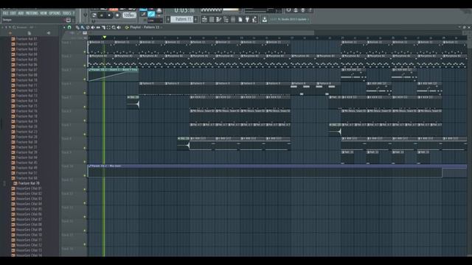472x265 pixels.
Task: Mute Track 6 using its green switch
Action: [85, 121]
